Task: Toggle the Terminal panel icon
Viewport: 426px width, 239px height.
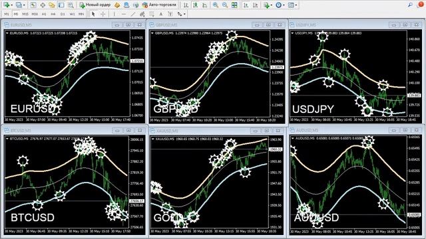Action: [61, 5]
